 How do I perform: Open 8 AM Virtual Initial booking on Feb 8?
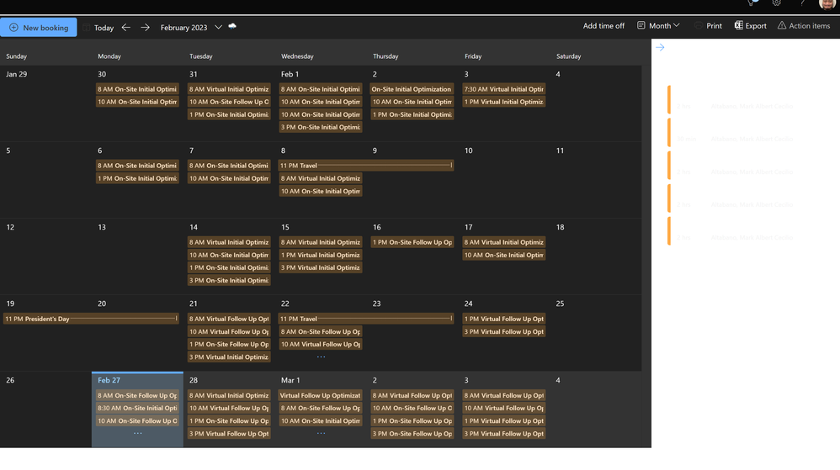321,179
